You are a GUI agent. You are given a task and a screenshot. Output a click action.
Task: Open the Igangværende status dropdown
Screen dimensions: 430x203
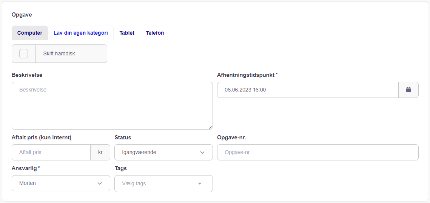163,153
